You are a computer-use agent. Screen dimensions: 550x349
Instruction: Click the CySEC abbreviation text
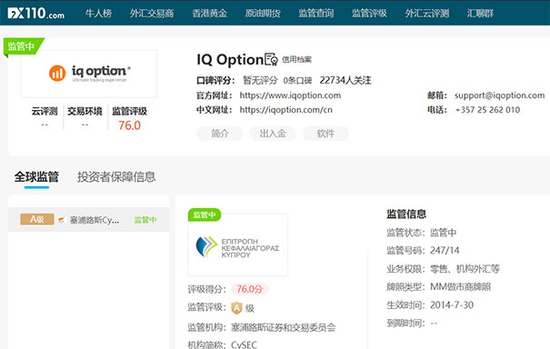245,344
